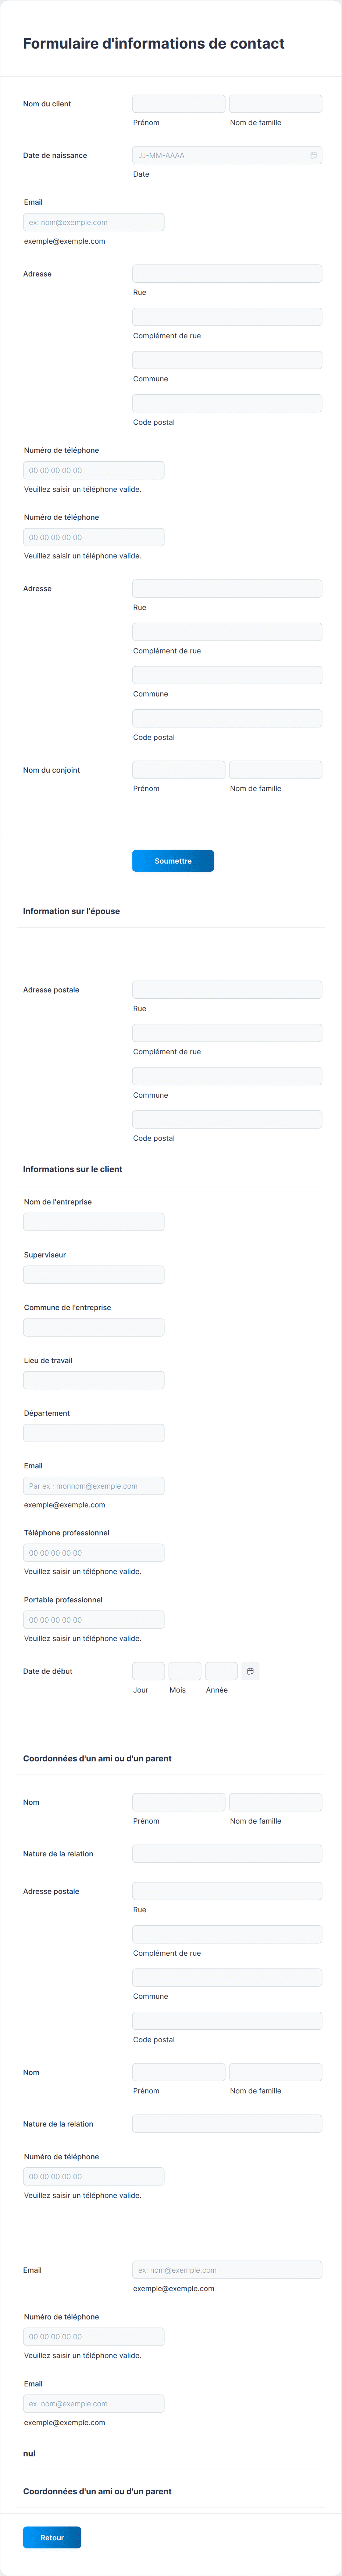Click Nom de famille field for Nom du conjoint
342x2576 pixels.
(275, 770)
